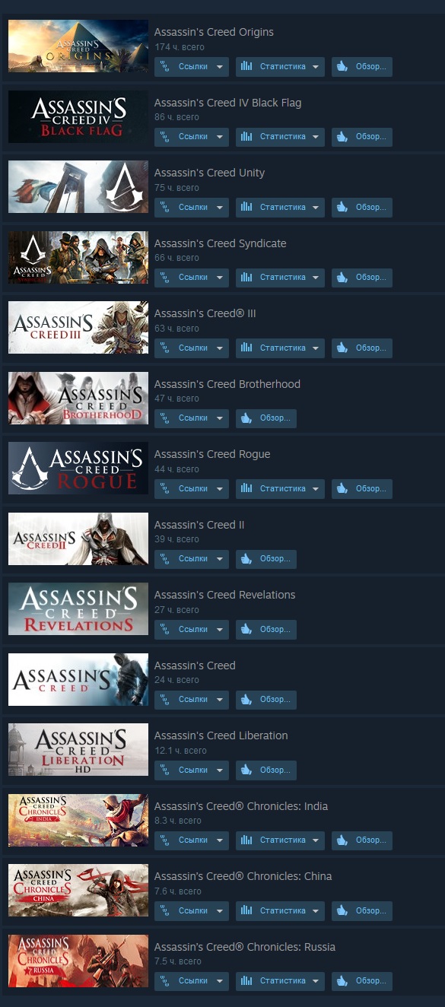Open the Статистика dropdown for Chronicles: China
This screenshot has width=445, height=1007.
tap(280, 911)
